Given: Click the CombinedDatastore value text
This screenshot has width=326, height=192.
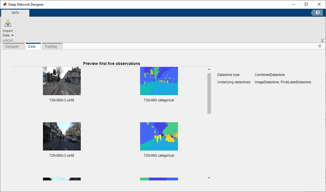Looking at the screenshot, I should pos(270,75).
